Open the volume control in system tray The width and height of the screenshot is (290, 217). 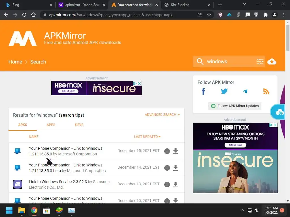[x=257, y=210]
